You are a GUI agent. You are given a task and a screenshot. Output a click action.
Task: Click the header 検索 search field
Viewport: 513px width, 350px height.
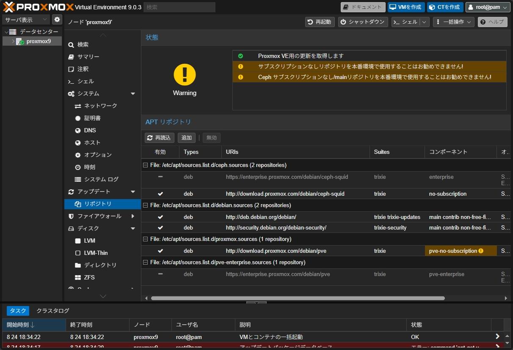(179, 7)
